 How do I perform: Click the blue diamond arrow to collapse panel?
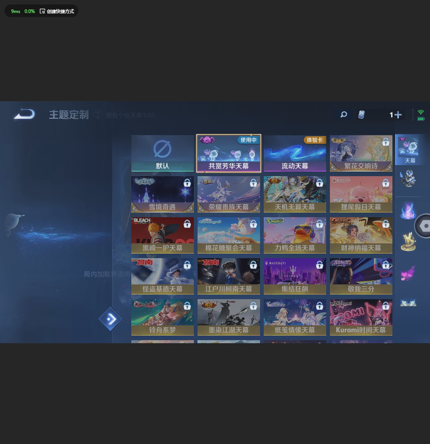(110, 319)
